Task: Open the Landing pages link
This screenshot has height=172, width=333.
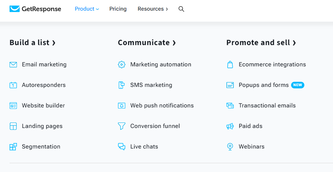Action: [x=42, y=126]
